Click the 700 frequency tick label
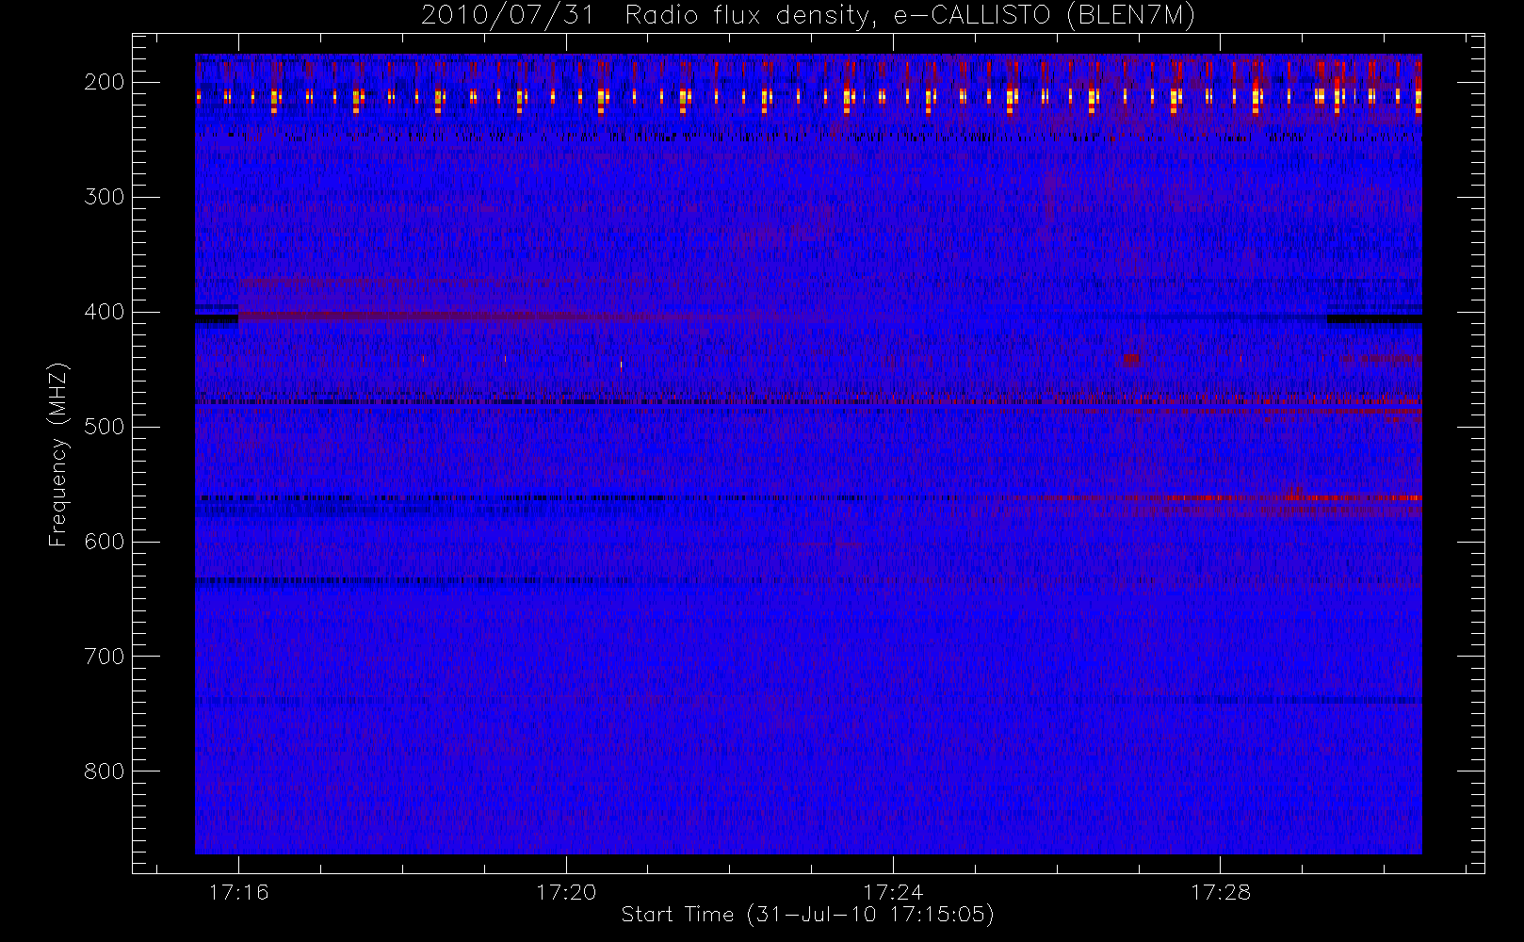This screenshot has height=942, width=1524. (105, 657)
